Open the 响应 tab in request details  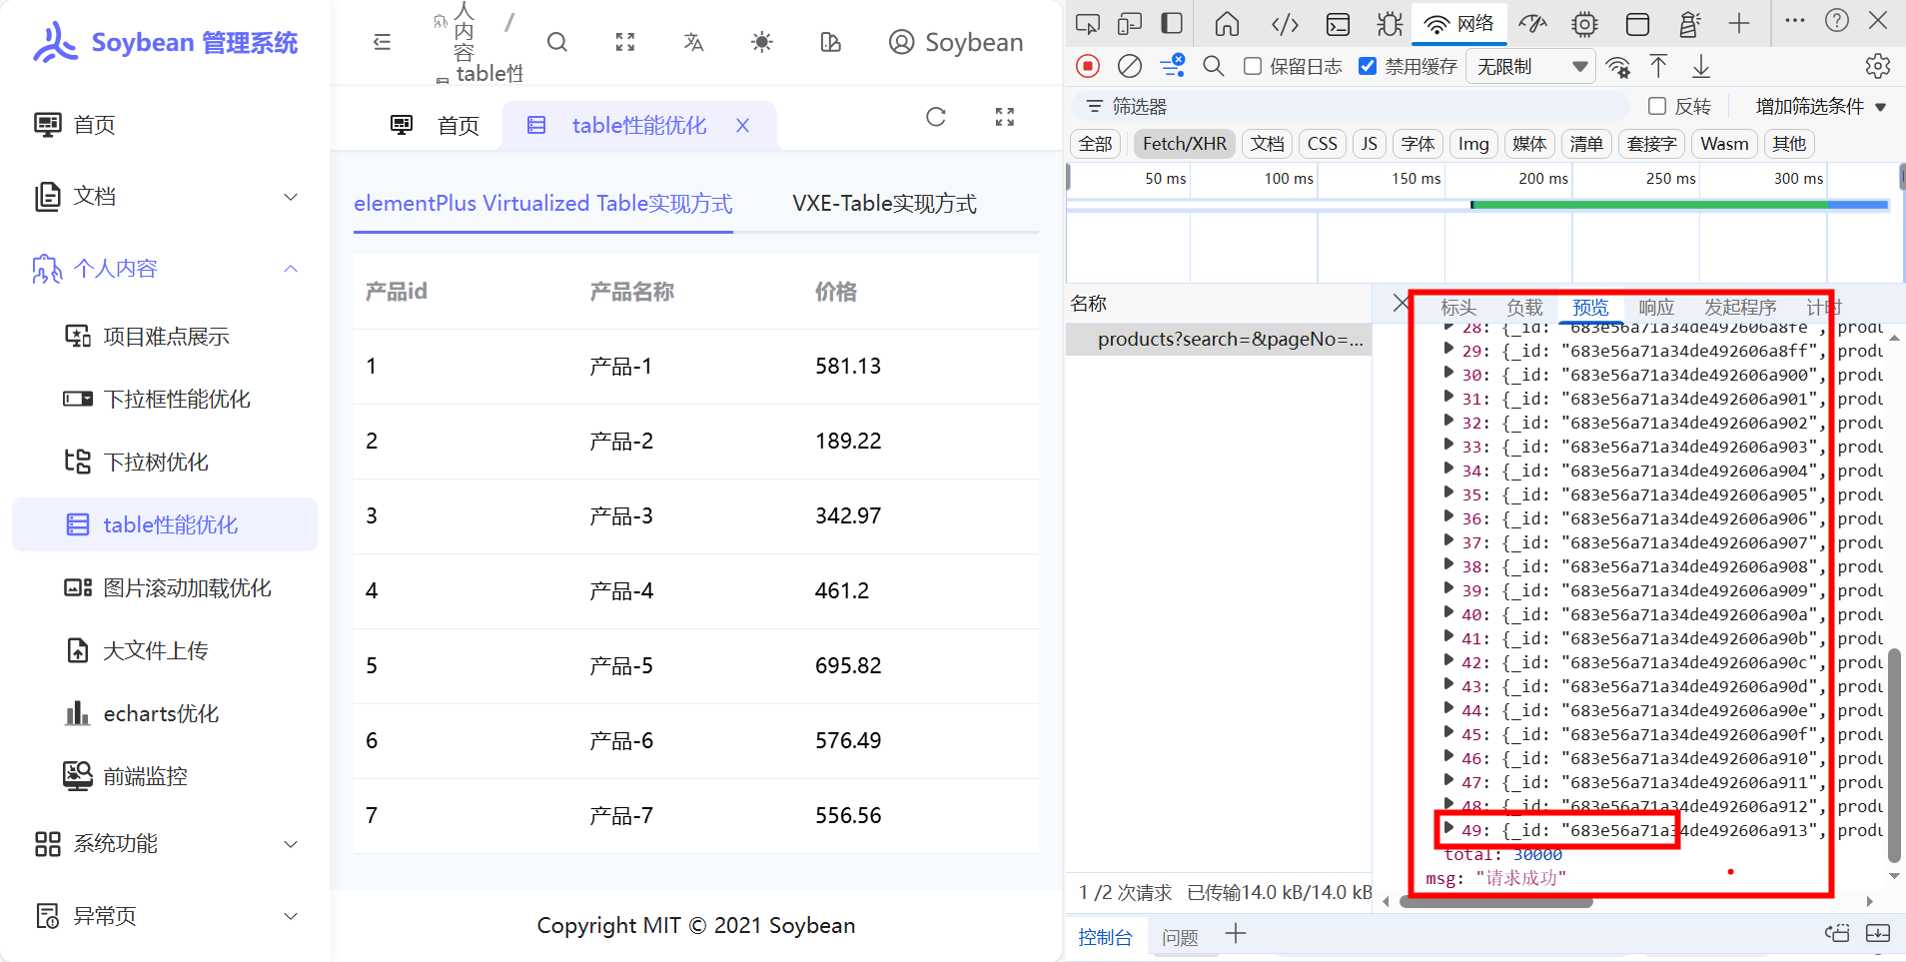tap(1656, 308)
